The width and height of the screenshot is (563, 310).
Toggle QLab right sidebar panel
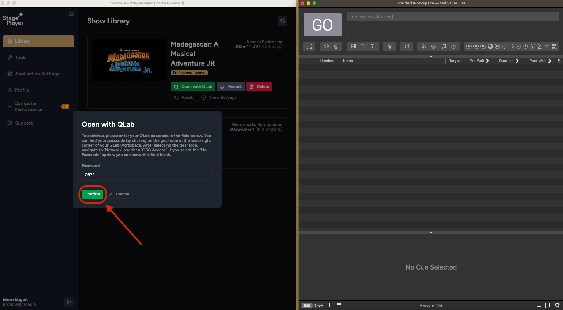[548, 305]
